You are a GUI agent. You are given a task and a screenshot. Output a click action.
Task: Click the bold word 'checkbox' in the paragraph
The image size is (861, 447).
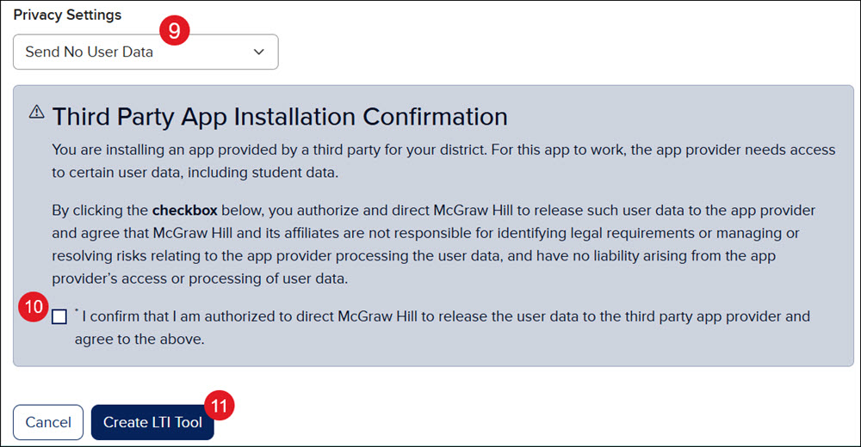click(x=184, y=211)
